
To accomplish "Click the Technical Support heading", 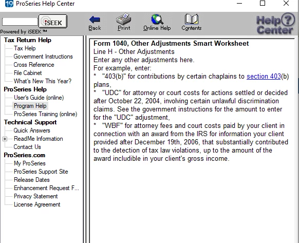I will tap(30, 122).
